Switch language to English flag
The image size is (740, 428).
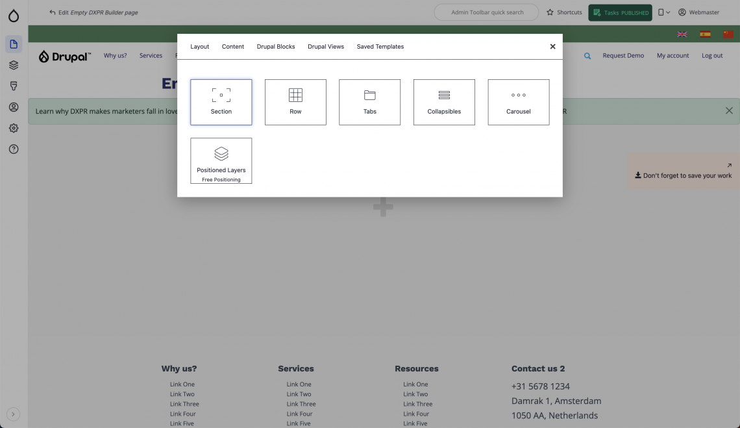682,34
